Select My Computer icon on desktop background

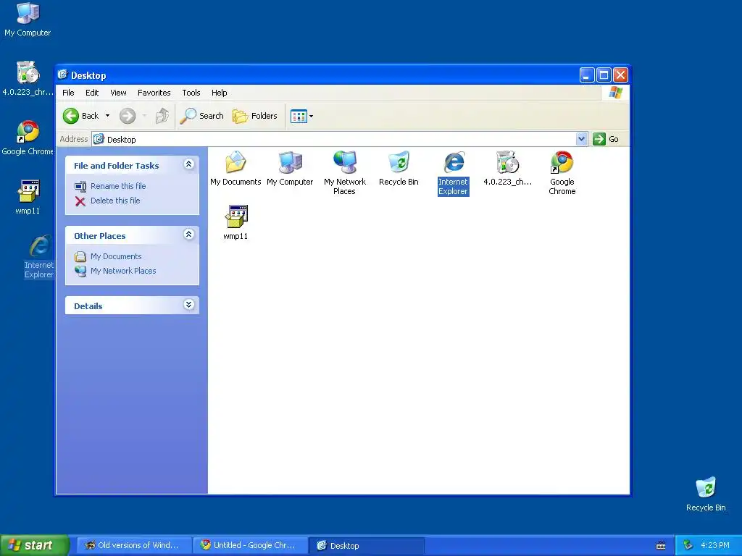point(28,20)
